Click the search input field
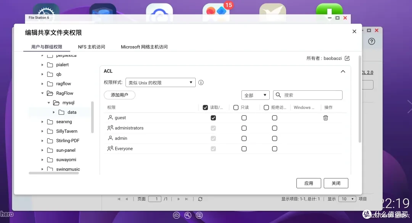The height and width of the screenshot is (223, 412). (x=308, y=95)
